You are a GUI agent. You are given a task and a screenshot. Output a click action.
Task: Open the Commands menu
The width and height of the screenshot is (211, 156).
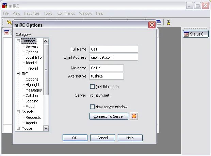click(x=66, y=13)
